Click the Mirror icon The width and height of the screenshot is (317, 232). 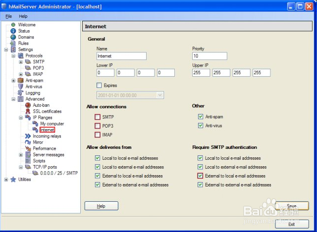coord(28,142)
